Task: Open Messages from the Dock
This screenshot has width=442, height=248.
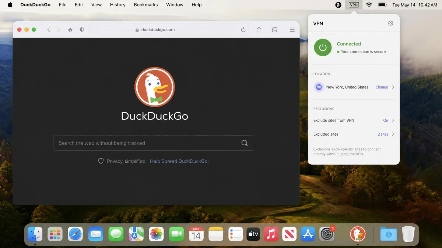Action: pos(116,234)
